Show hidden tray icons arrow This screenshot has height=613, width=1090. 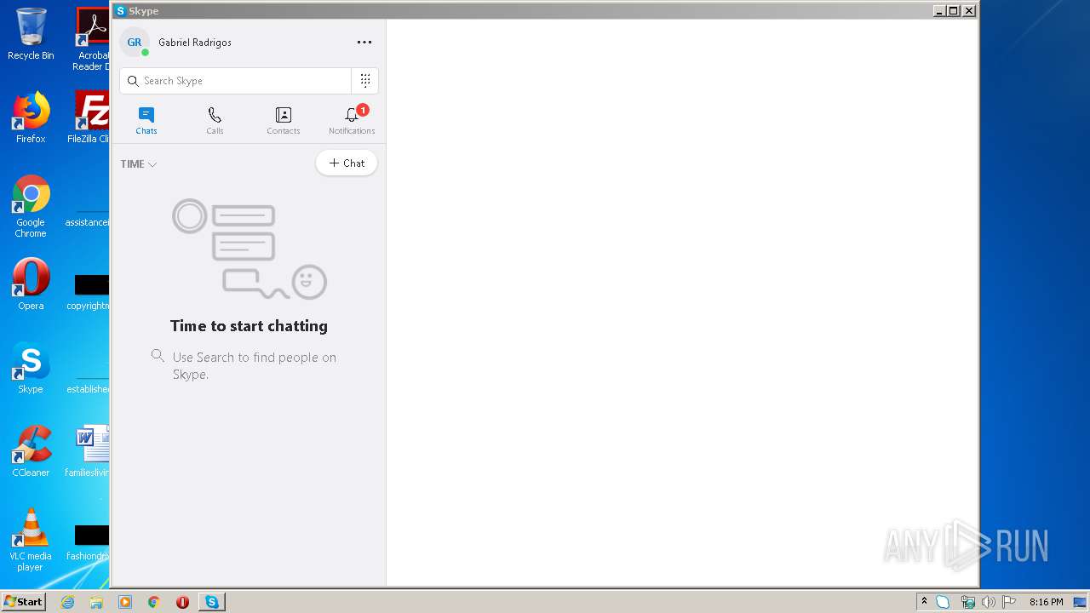(x=924, y=601)
